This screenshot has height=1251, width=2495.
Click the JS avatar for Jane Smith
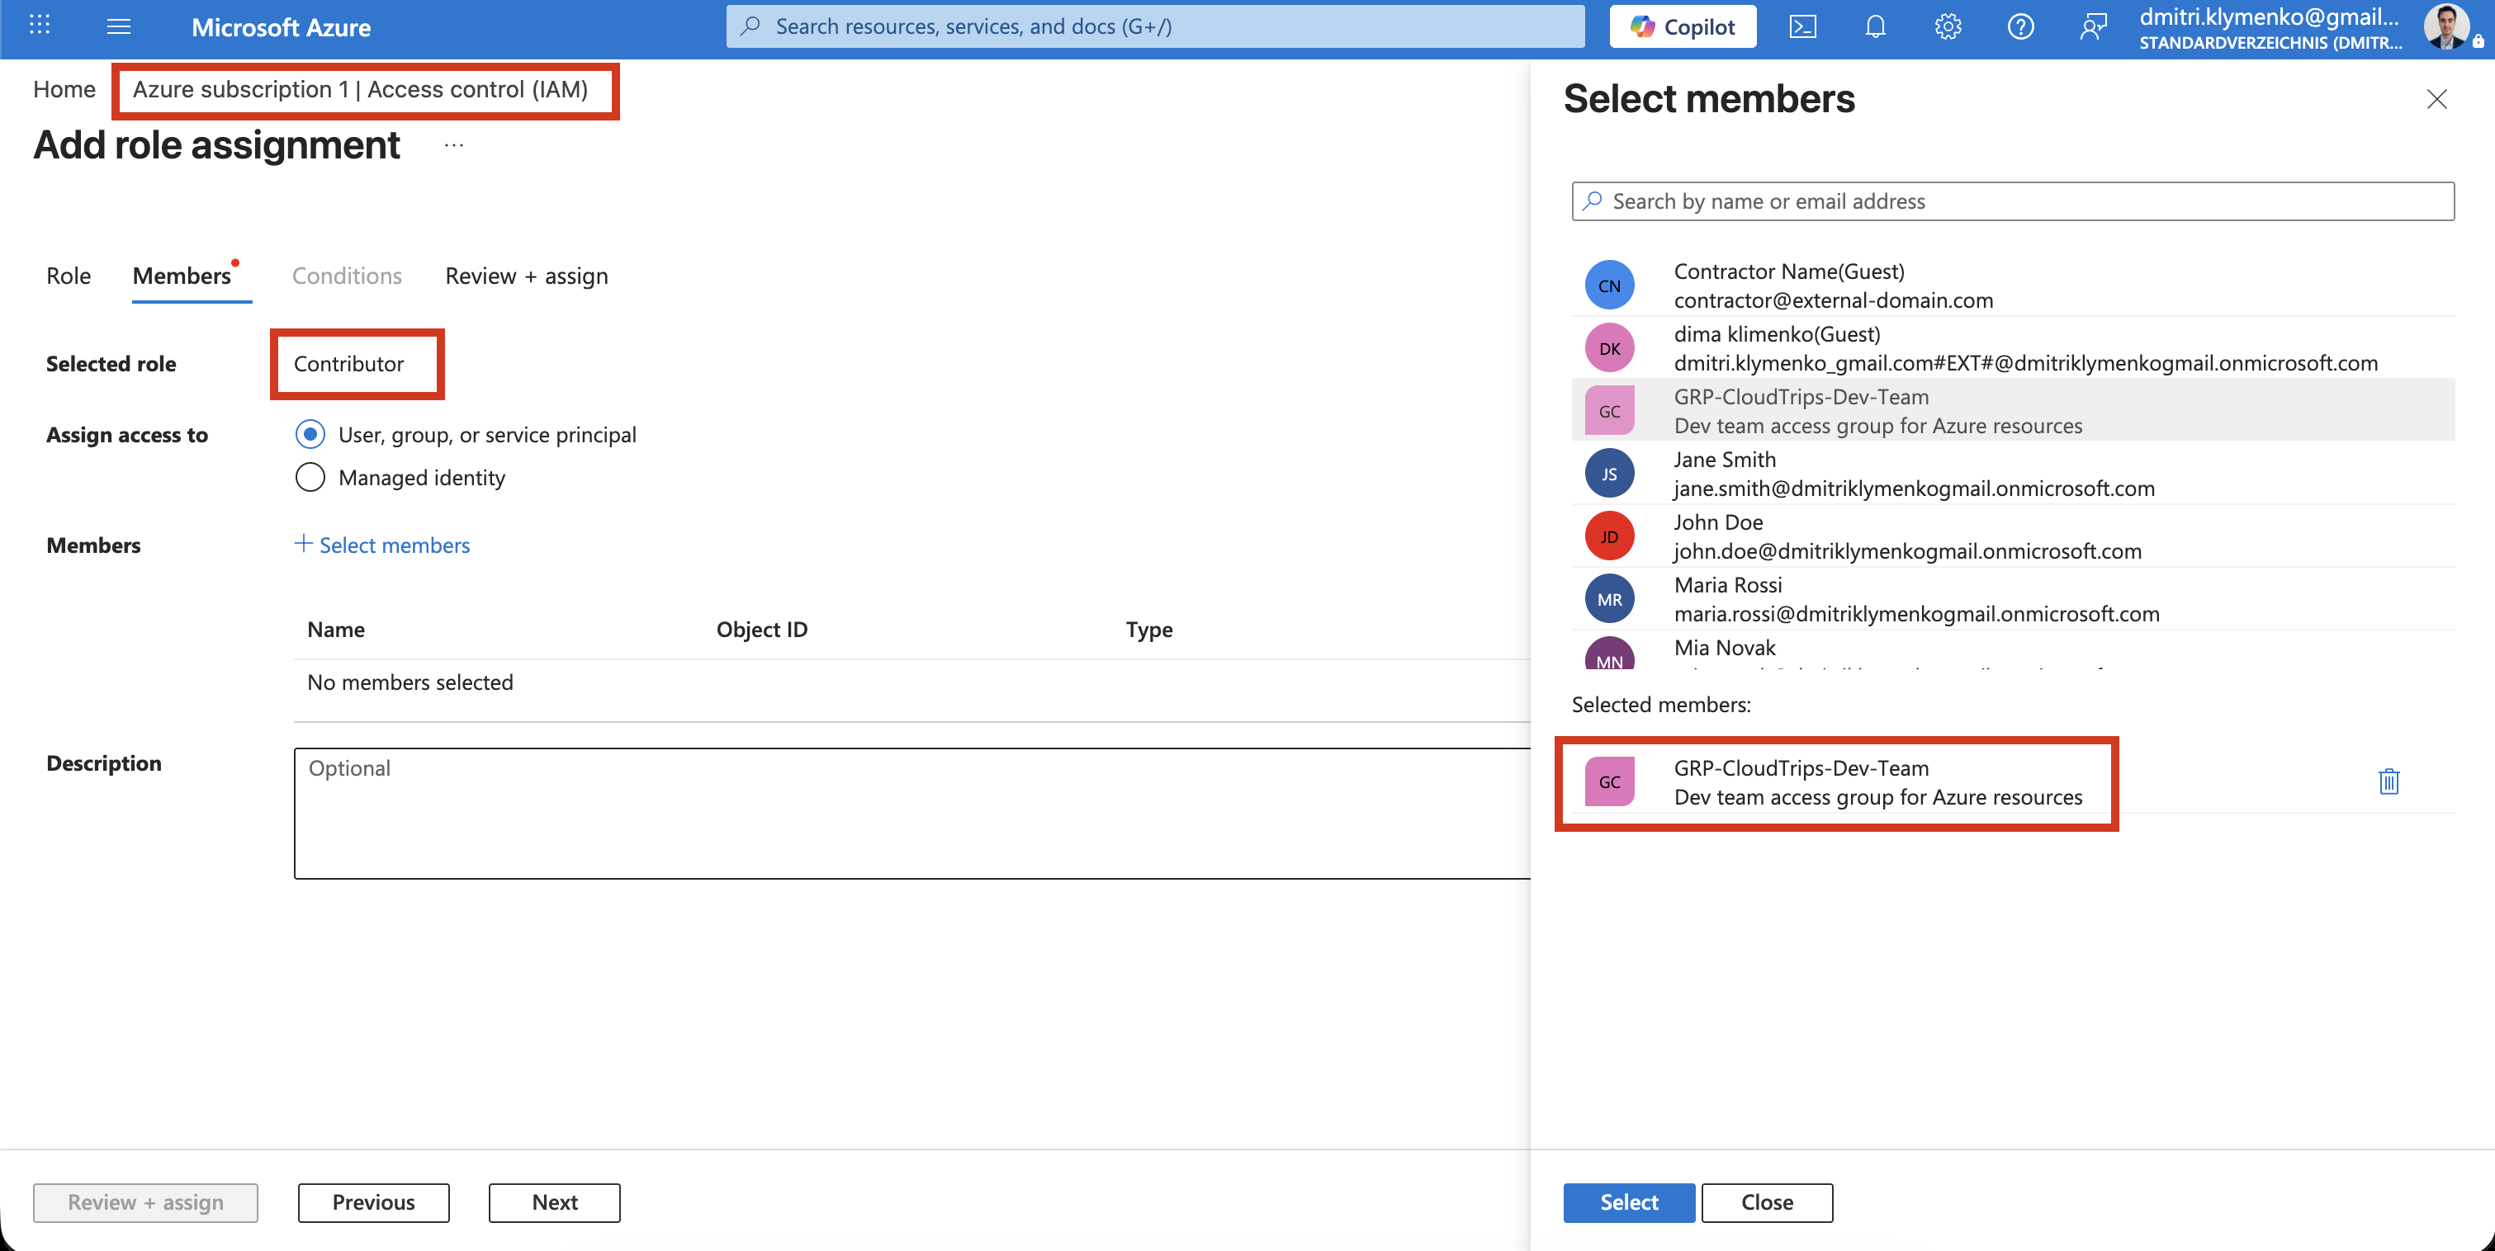tap(1609, 474)
